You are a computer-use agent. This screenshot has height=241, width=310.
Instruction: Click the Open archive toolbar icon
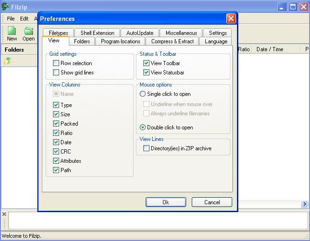click(28, 33)
